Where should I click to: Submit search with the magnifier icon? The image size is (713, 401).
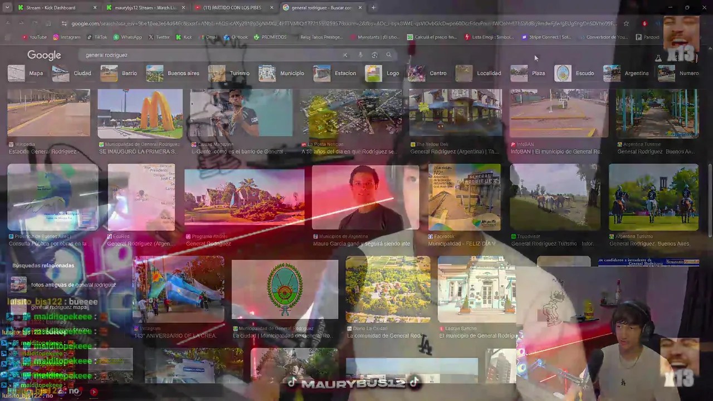point(389,55)
